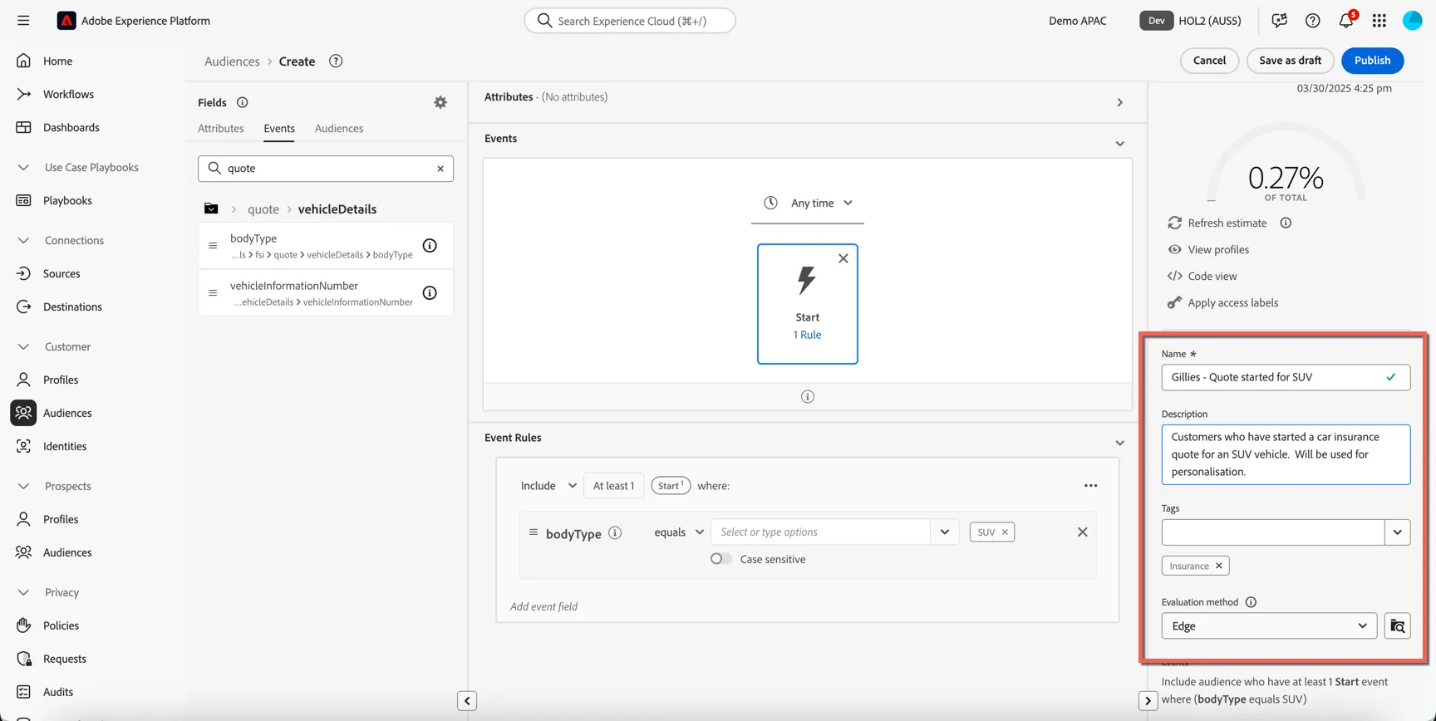
Task: Remove the Insurance tag
Action: click(1218, 566)
